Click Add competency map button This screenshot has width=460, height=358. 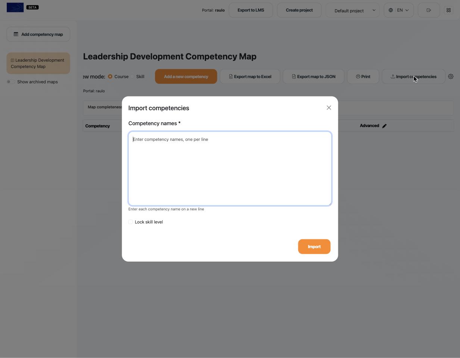(38, 34)
